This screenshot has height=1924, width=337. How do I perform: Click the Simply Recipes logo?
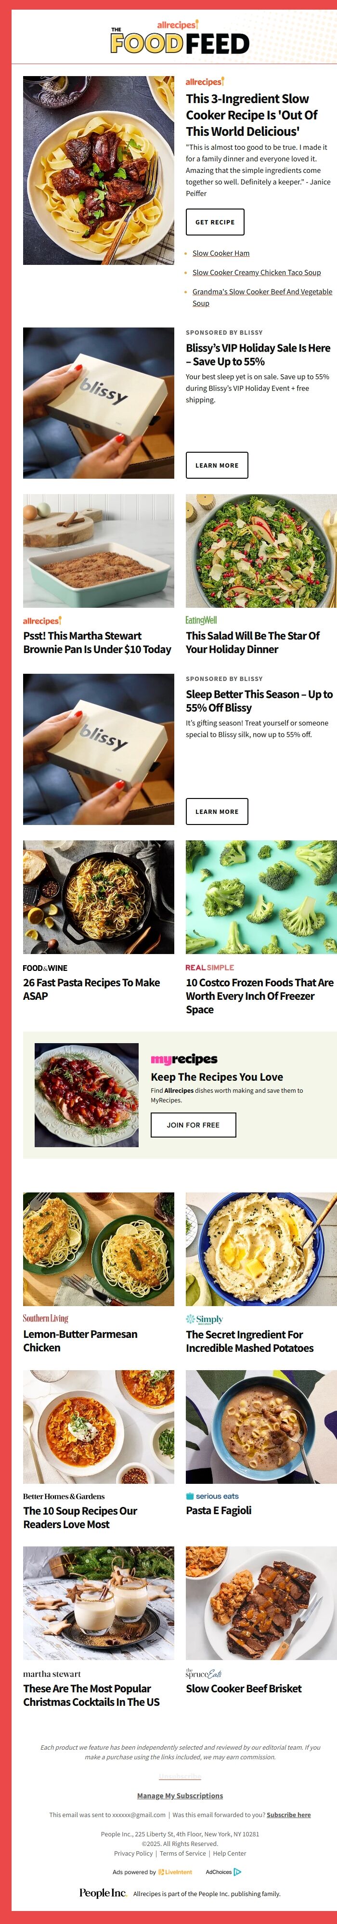point(204,1319)
